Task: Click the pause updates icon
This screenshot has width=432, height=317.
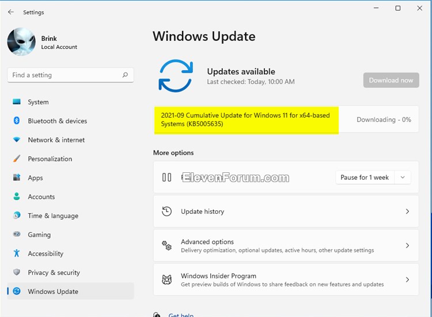Action: (166, 178)
